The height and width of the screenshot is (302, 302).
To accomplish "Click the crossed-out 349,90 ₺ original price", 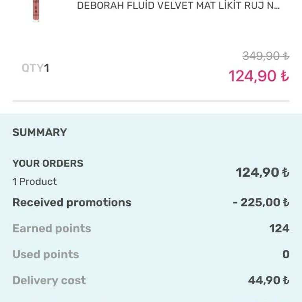I will (266, 56).
